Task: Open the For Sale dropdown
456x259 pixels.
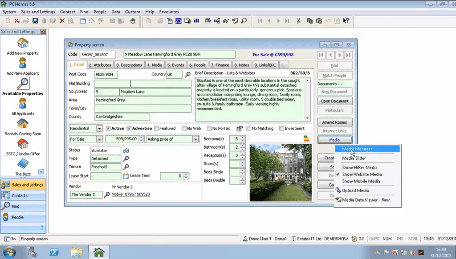Action: [99, 139]
